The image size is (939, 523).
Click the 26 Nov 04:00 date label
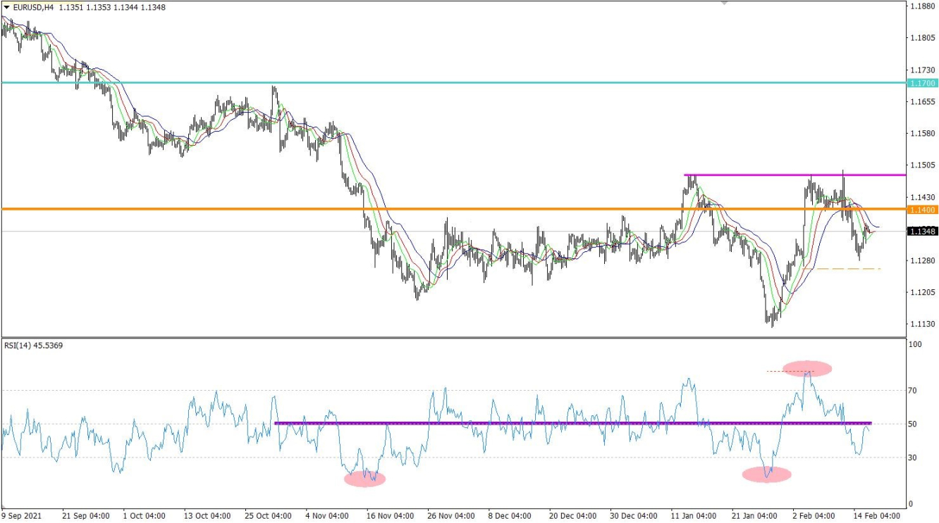click(450, 516)
